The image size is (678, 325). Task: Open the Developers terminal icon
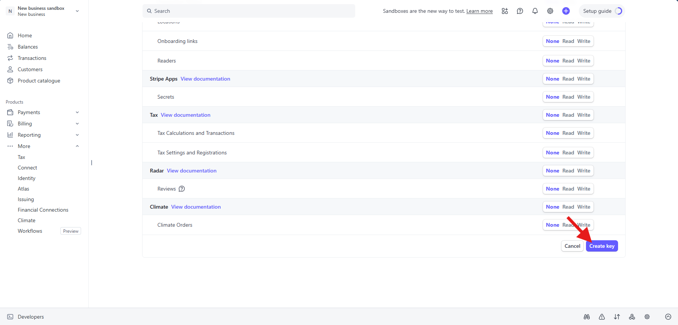click(10, 317)
